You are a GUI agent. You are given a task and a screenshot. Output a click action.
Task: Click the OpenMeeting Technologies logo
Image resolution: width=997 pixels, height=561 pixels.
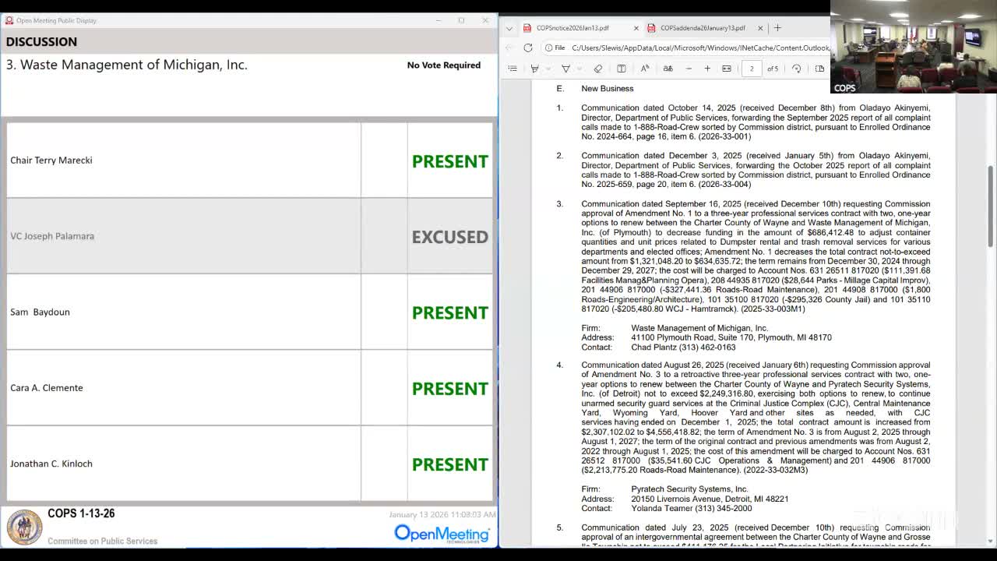click(442, 533)
